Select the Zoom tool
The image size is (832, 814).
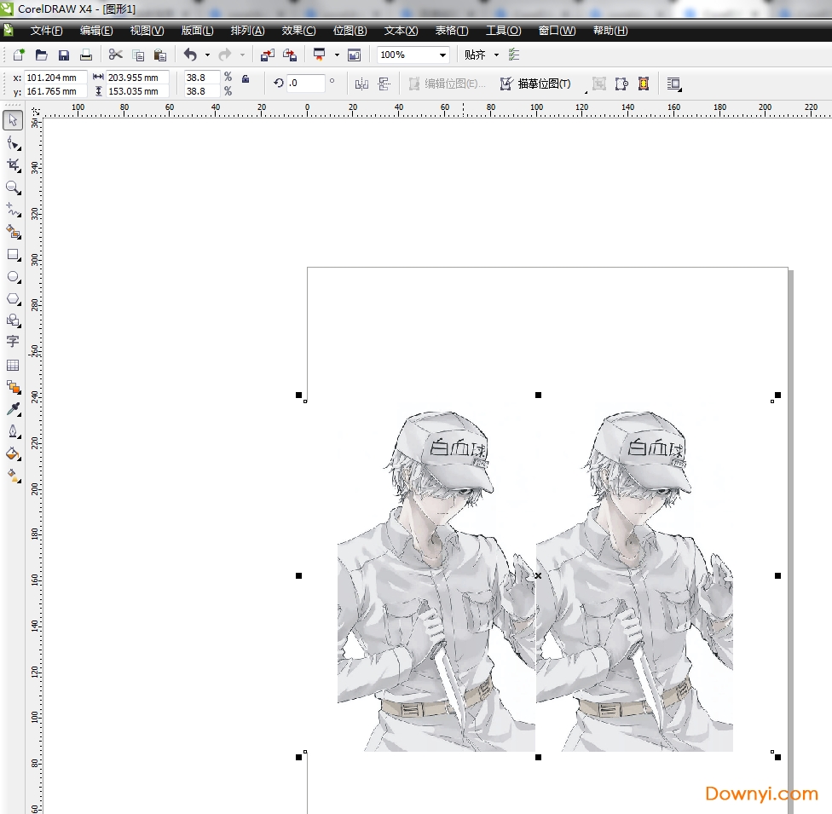(14, 188)
